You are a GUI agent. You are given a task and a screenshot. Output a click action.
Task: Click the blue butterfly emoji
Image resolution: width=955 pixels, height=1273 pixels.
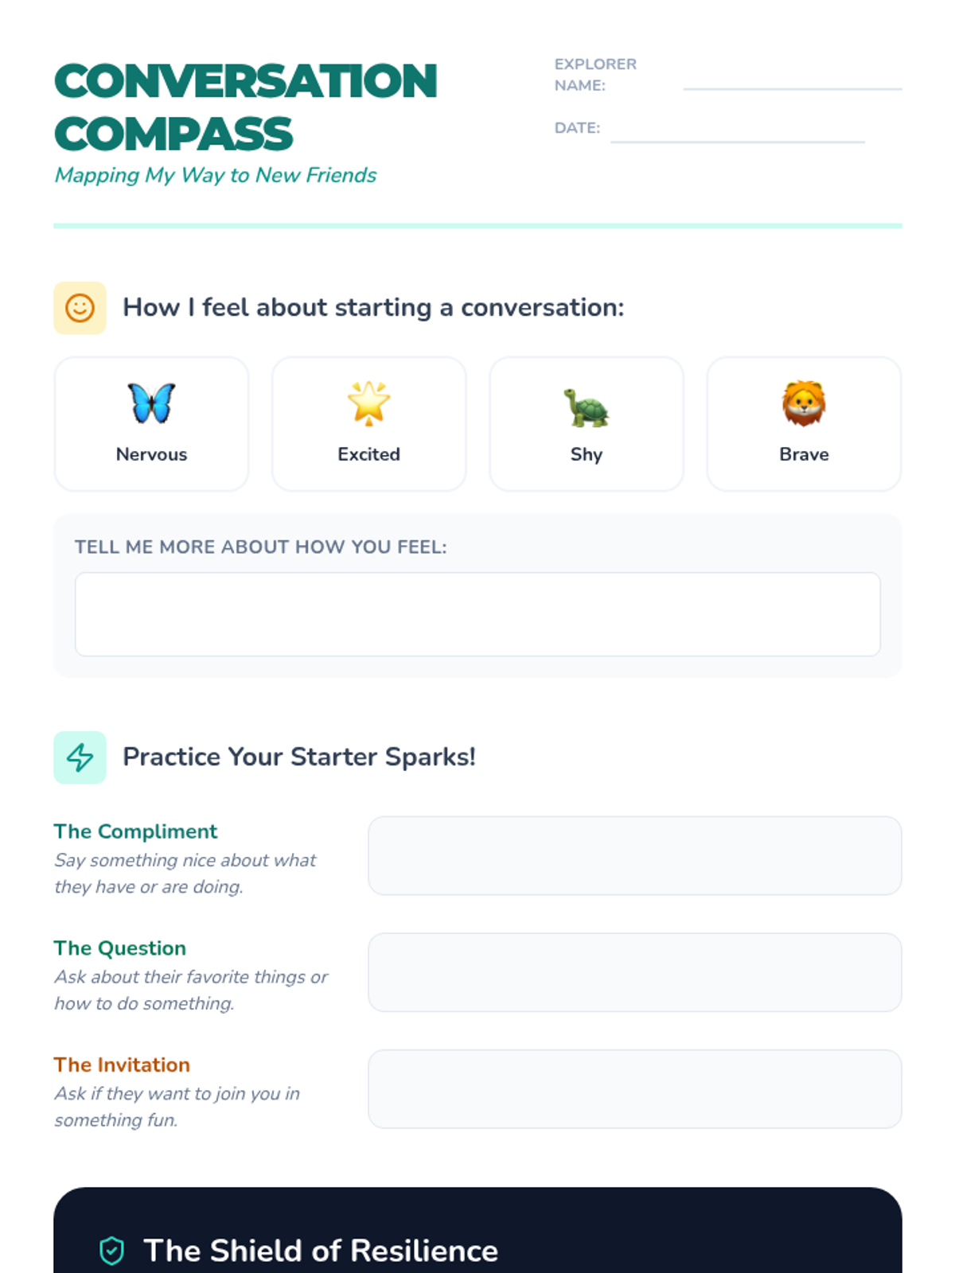pyautogui.click(x=151, y=403)
